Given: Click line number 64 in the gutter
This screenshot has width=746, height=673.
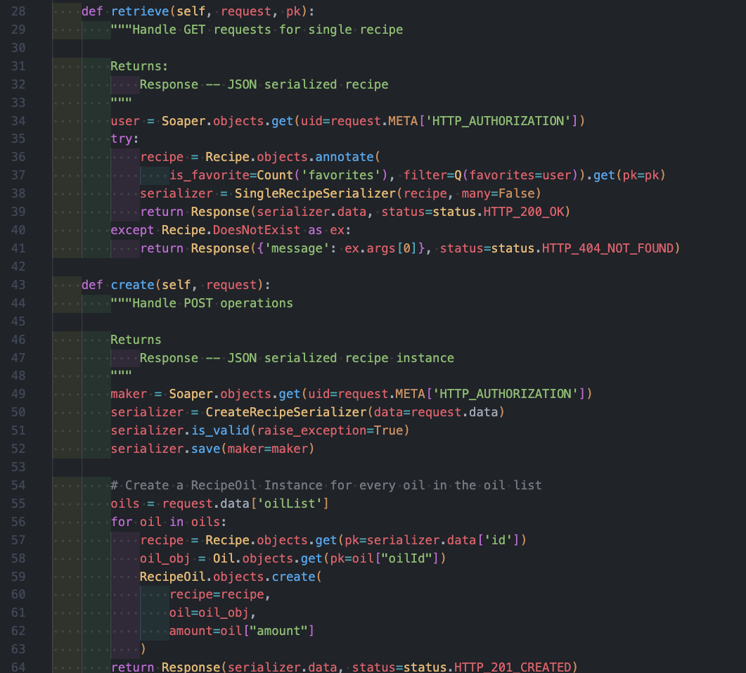Looking at the screenshot, I should 18,667.
